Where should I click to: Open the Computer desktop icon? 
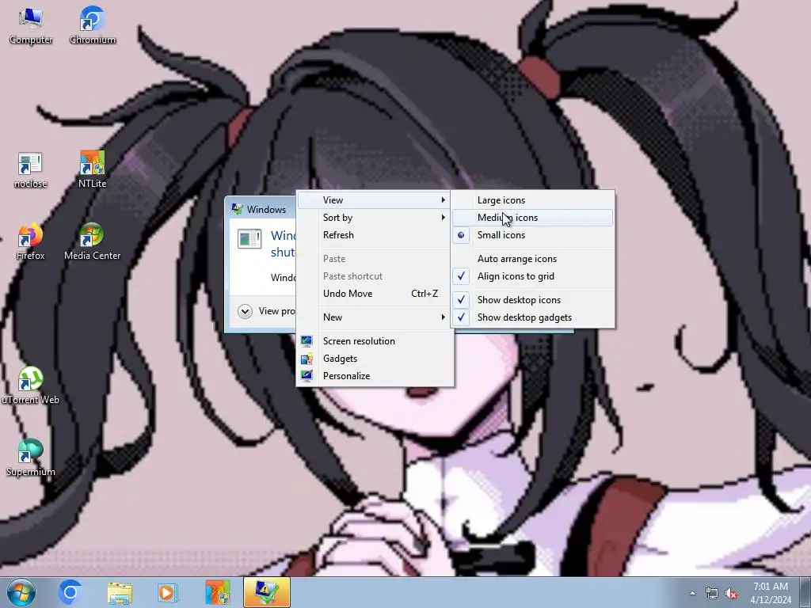31,26
